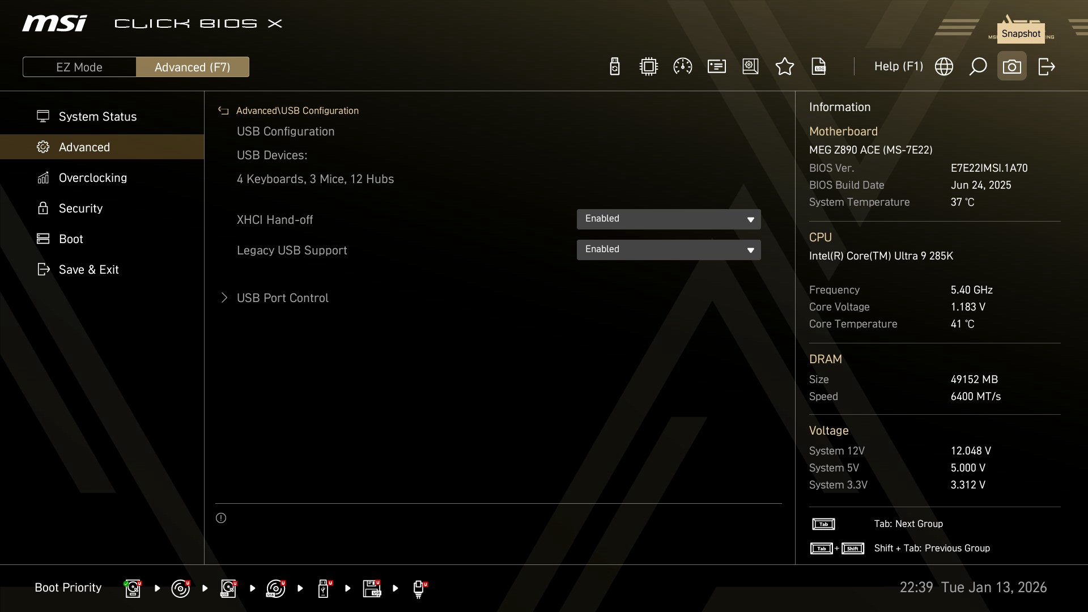Go to Security section
This screenshot has height=612, width=1088.
80,209
